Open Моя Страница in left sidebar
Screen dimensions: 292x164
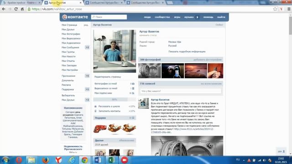[69, 25]
